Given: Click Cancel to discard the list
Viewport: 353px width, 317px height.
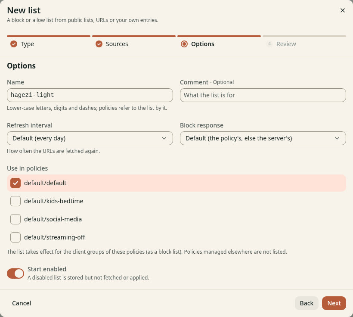Looking at the screenshot, I should click(x=22, y=303).
